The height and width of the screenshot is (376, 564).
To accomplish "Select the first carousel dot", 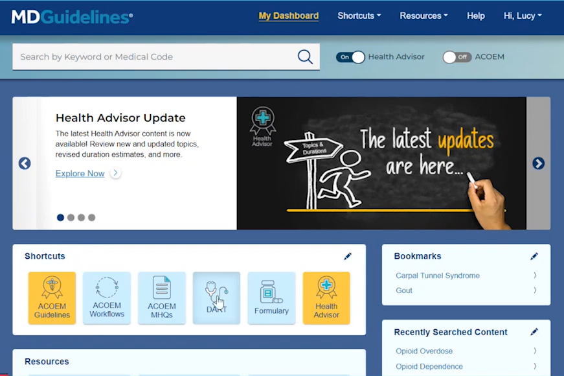I will pyautogui.click(x=60, y=218).
